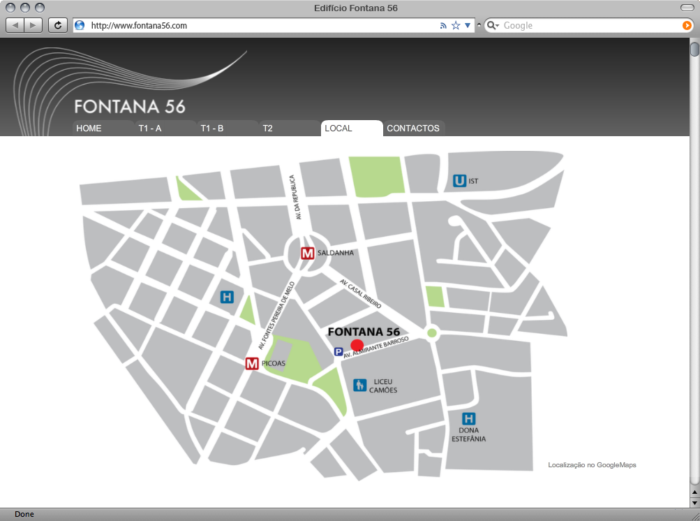This screenshot has width=700, height=521.
Task: Click the AV. CASAL RIBEIRO street label
Action: (360, 293)
